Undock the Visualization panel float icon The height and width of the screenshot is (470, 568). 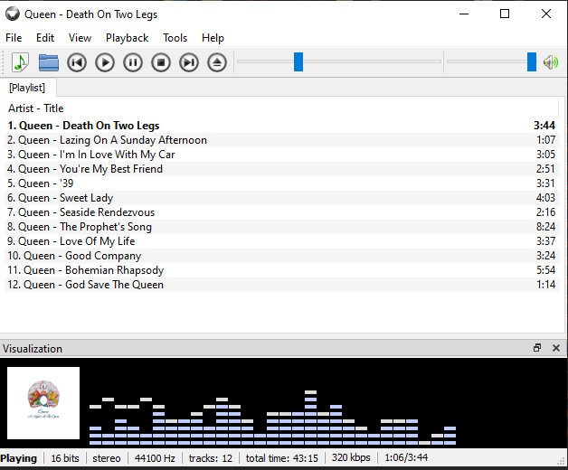pyautogui.click(x=537, y=348)
